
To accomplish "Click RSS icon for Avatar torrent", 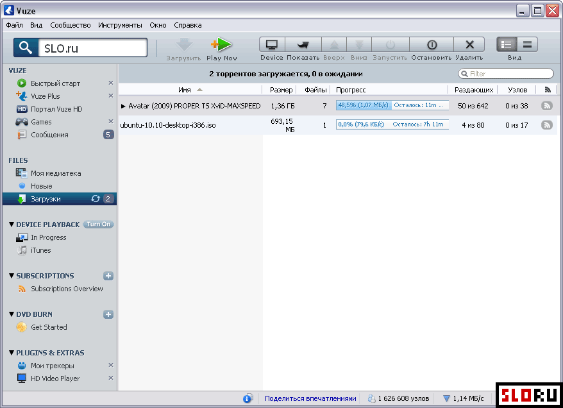I will 547,106.
